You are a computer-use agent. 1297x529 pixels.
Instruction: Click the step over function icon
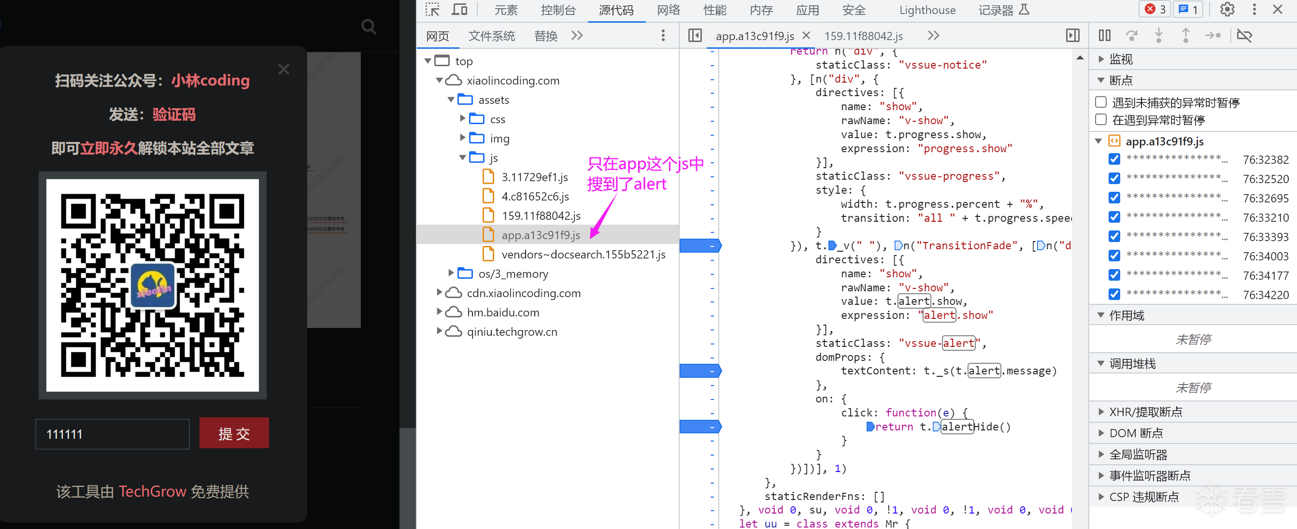pyautogui.click(x=1131, y=35)
